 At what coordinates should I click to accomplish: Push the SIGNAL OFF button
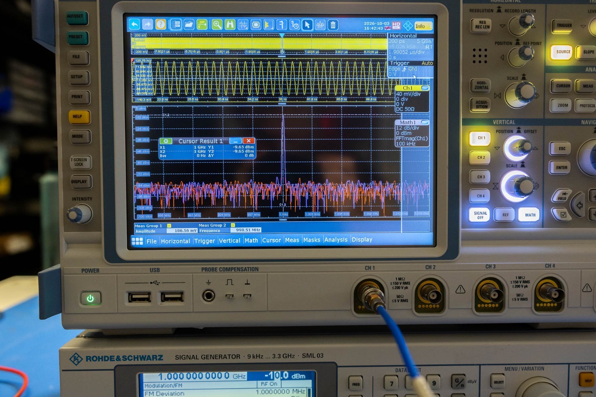[480, 215]
